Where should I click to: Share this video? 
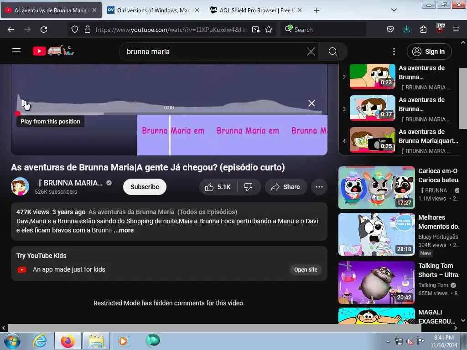(x=285, y=187)
